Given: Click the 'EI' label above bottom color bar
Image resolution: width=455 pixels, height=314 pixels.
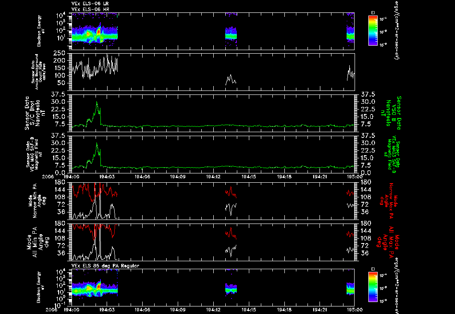Looking at the screenshot, I should 373,269.
